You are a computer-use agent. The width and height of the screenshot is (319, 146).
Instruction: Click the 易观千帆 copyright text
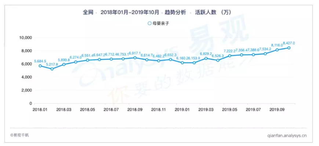click(x=19, y=135)
